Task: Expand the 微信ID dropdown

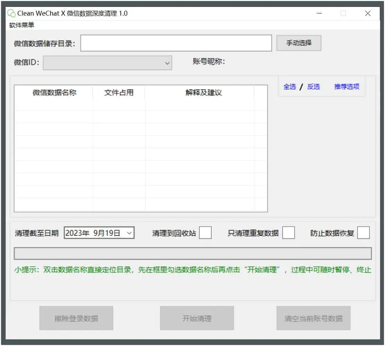Action: pyautogui.click(x=167, y=63)
